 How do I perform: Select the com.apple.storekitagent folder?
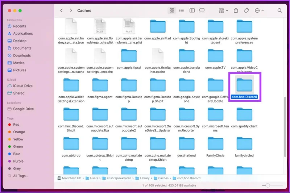tap(215, 32)
